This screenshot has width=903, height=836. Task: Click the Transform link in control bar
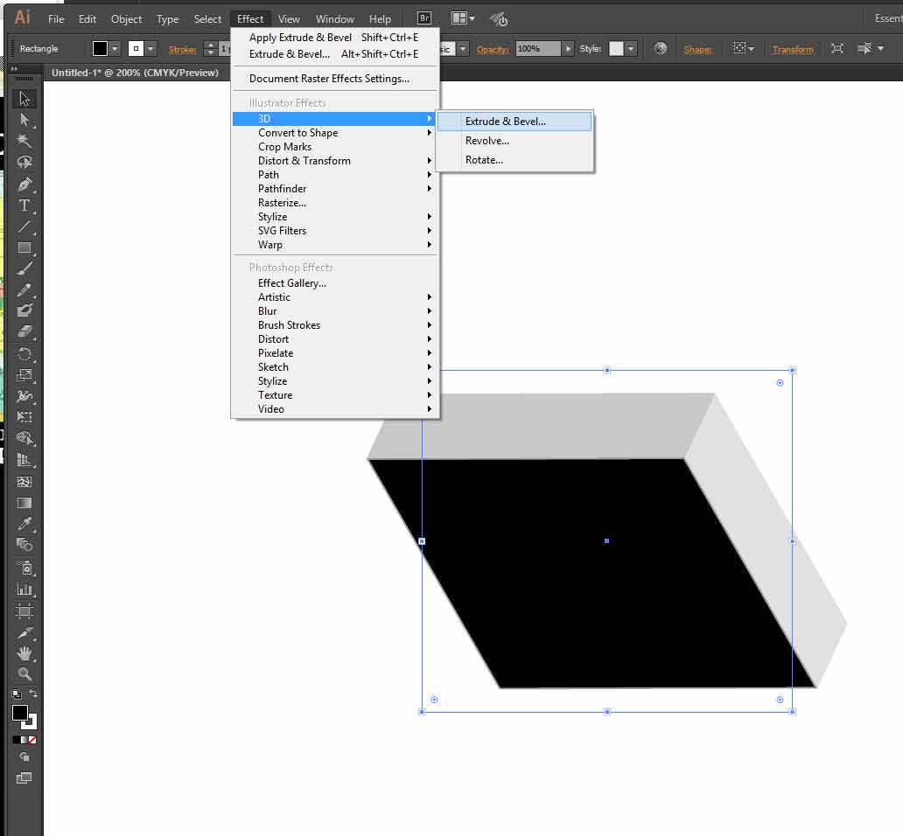[x=793, y=50]
